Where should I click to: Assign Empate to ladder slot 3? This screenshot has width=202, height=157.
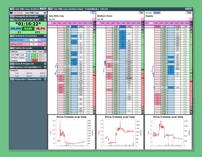click(45, 60)
